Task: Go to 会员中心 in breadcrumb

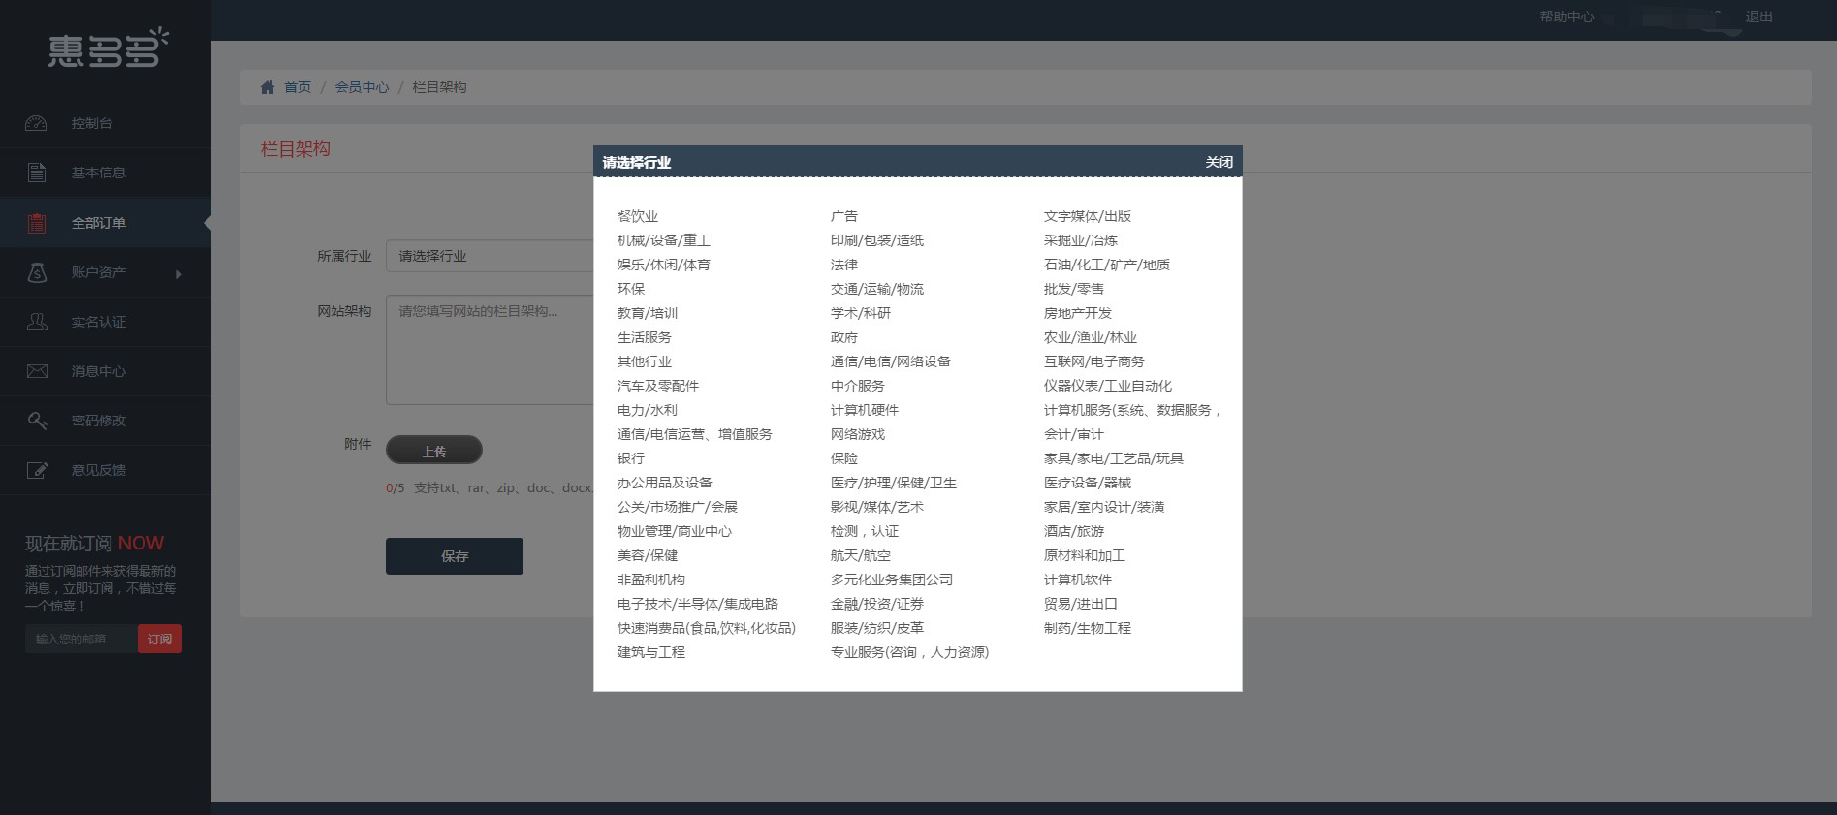Action: coord(362,87)
